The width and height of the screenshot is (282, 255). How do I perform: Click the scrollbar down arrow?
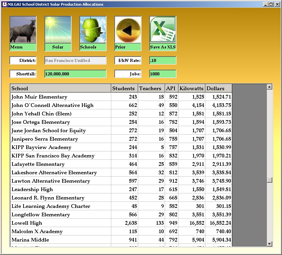pyautogui.click(x=269, y=244)
